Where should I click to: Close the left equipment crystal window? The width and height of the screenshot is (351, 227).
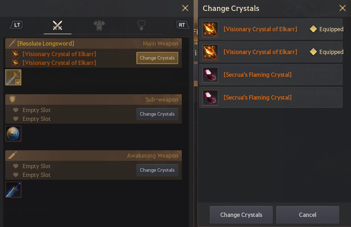coord(185,8)
